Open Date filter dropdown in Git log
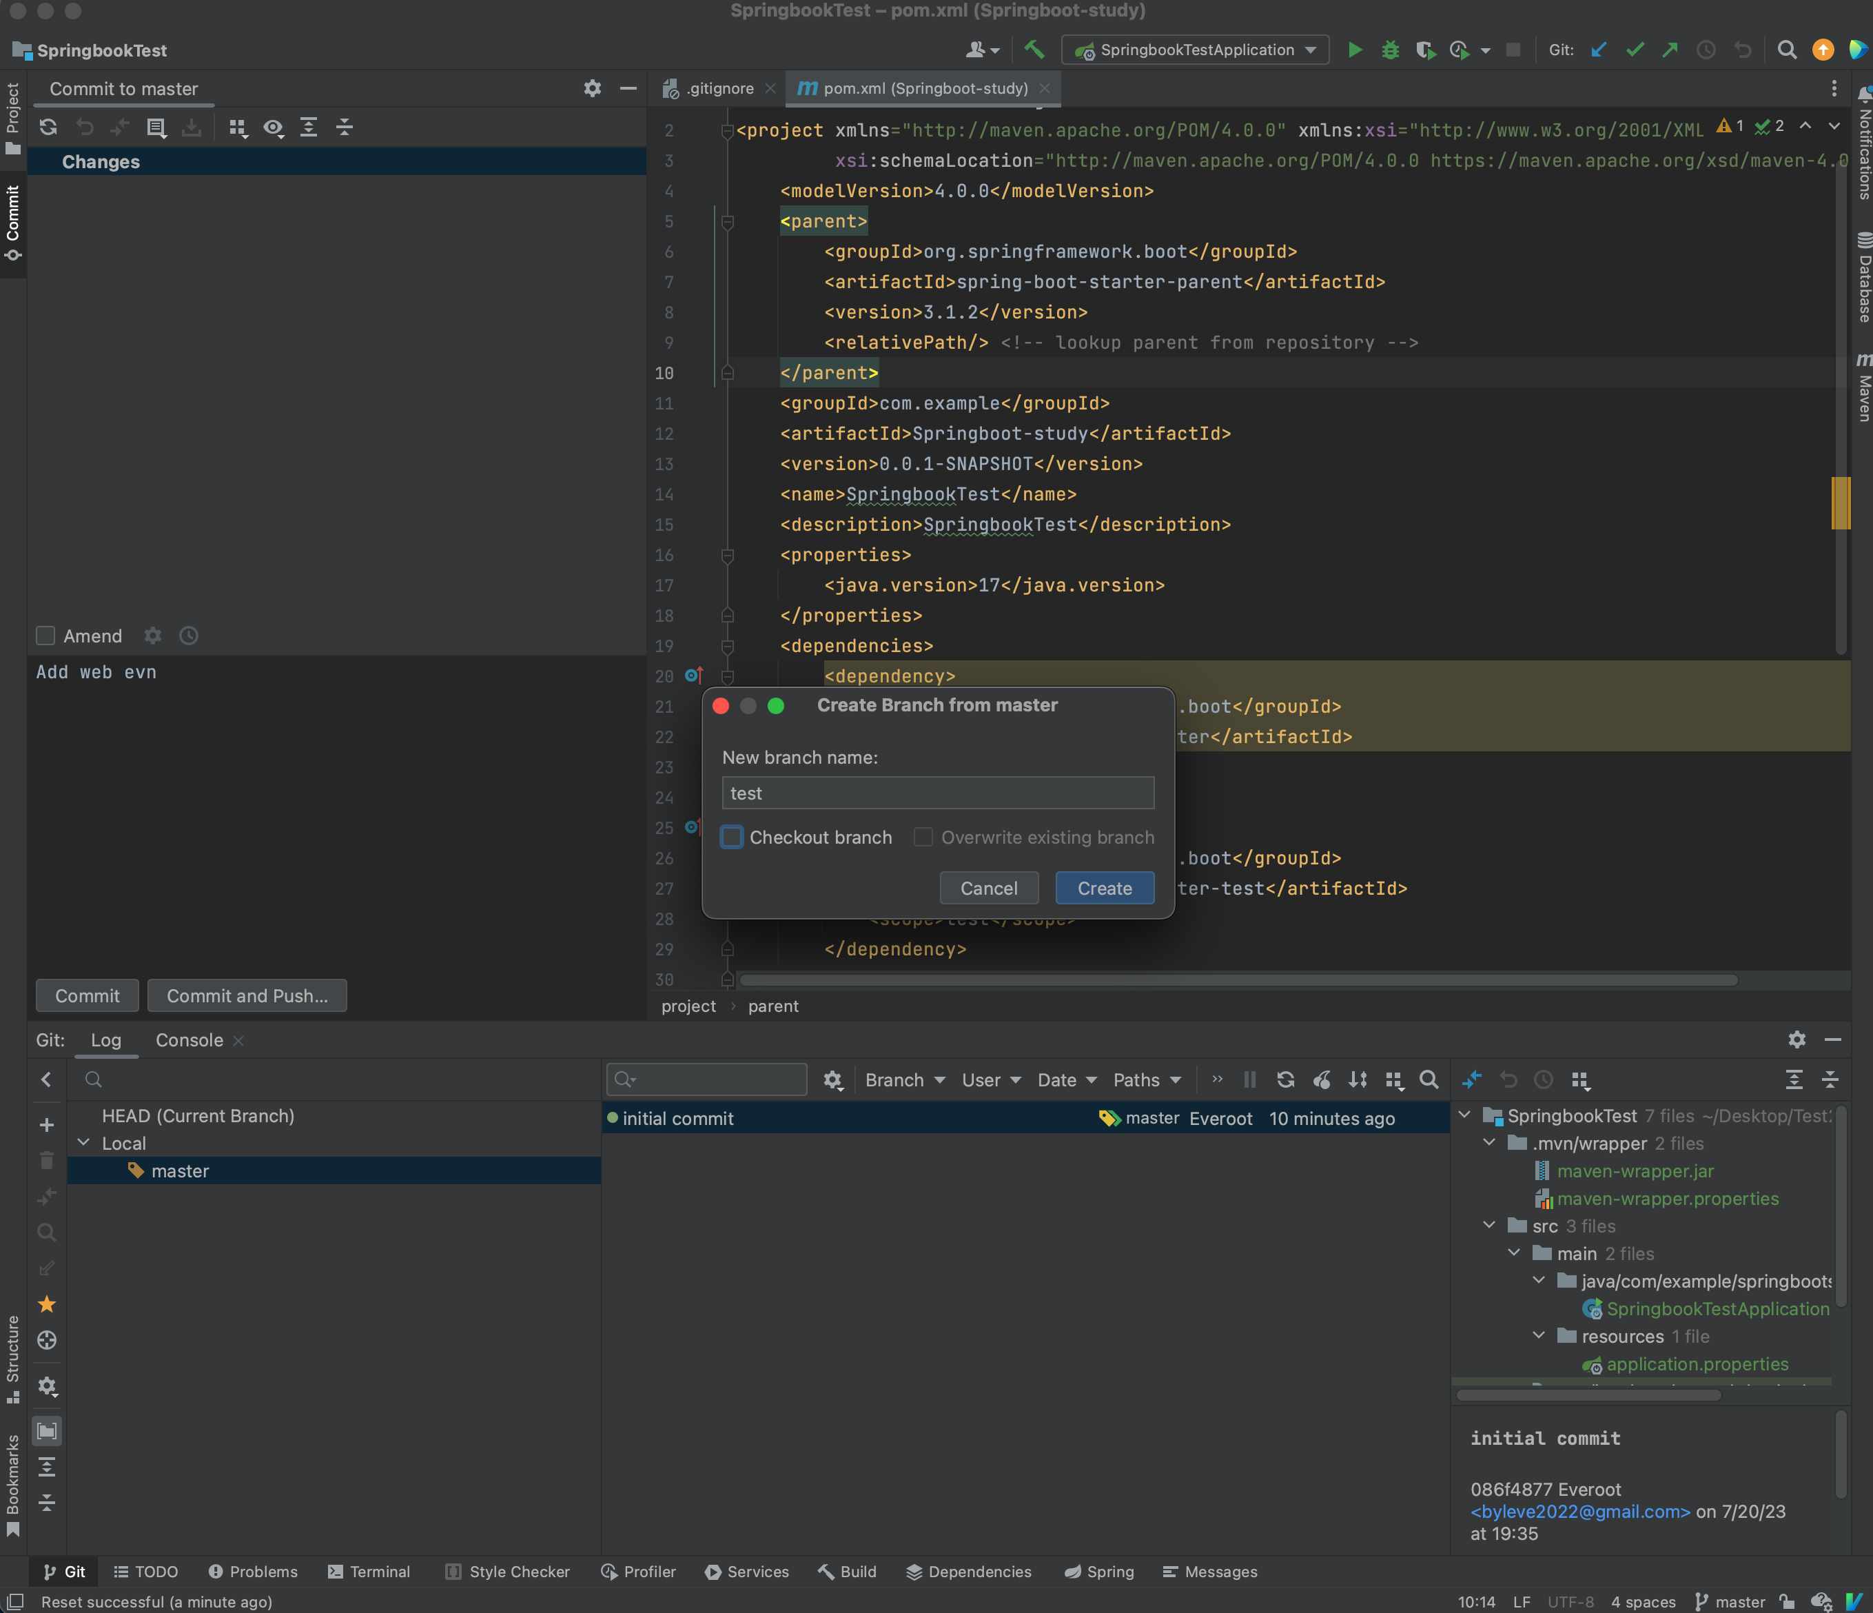The image size is (1873, 1613). click(x=1067, y=1079)
